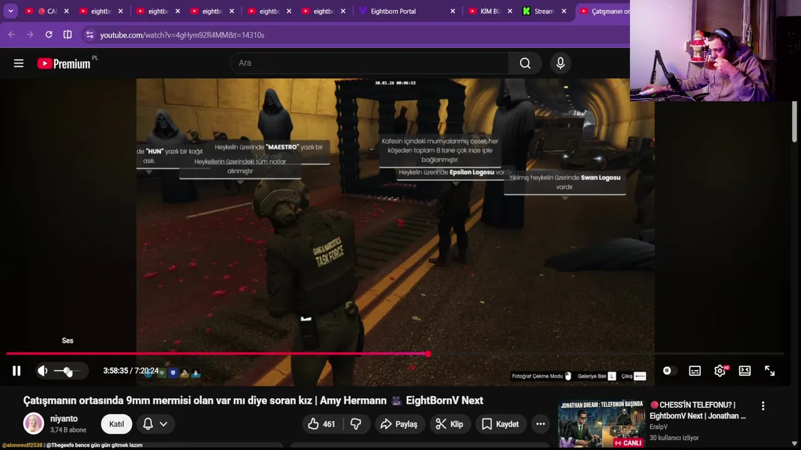Screen dimensions: 801x450
Task: Open the niyanto channel name link
Action: [64, 419]
